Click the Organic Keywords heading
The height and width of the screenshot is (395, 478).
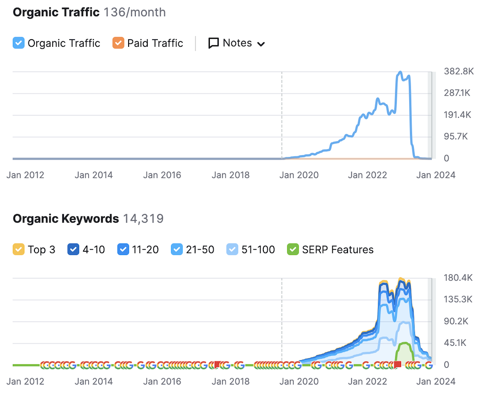pos(65,219)
